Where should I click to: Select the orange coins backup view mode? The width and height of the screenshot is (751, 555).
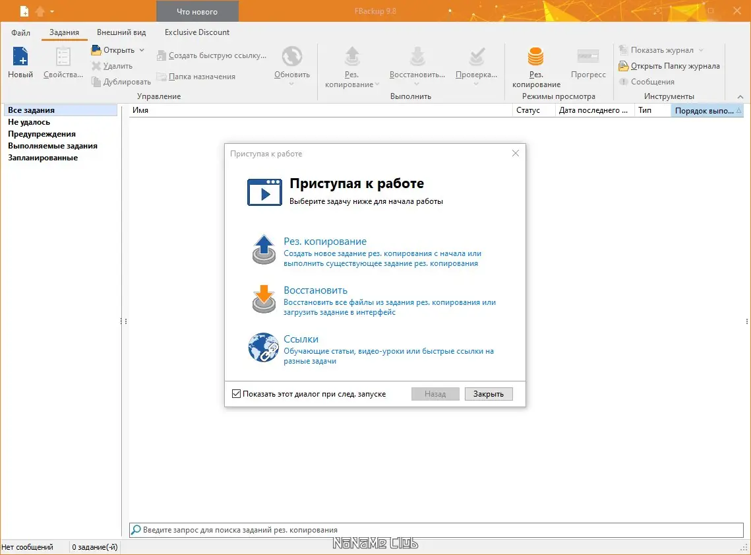(536, 57)
